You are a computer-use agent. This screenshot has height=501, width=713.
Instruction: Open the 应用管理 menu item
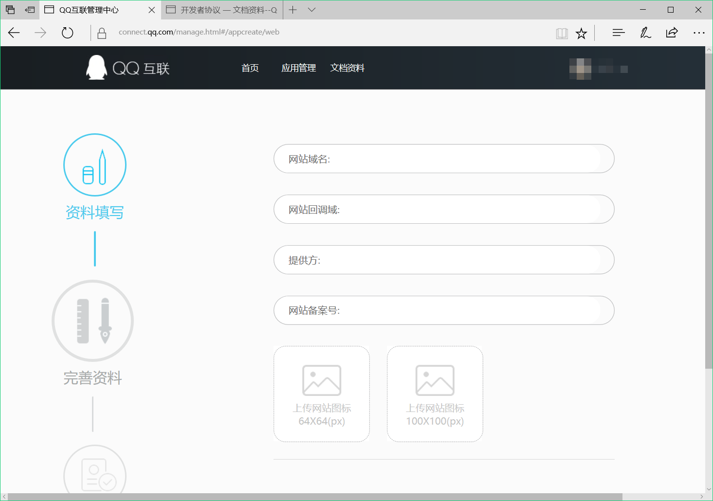[298, 68]
